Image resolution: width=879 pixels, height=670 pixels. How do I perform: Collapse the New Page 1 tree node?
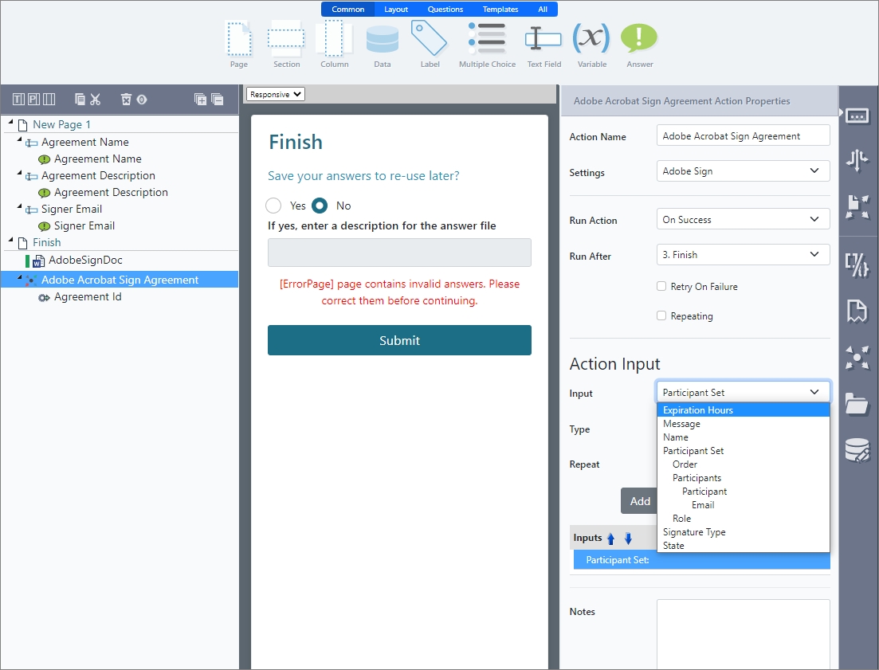click(10, 122)
